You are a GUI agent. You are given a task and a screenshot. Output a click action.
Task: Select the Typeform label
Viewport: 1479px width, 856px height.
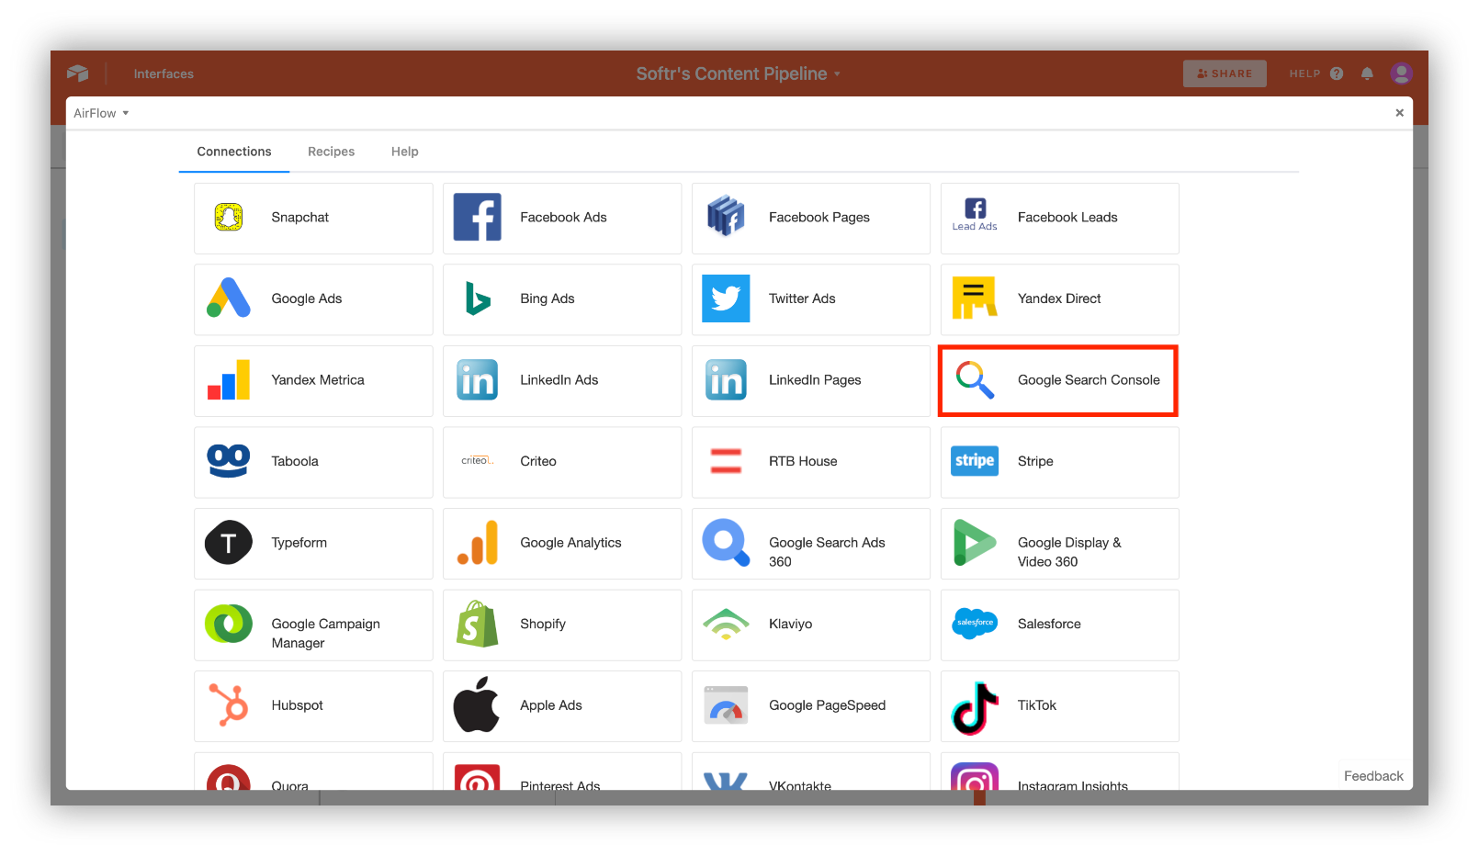[299, 543]
